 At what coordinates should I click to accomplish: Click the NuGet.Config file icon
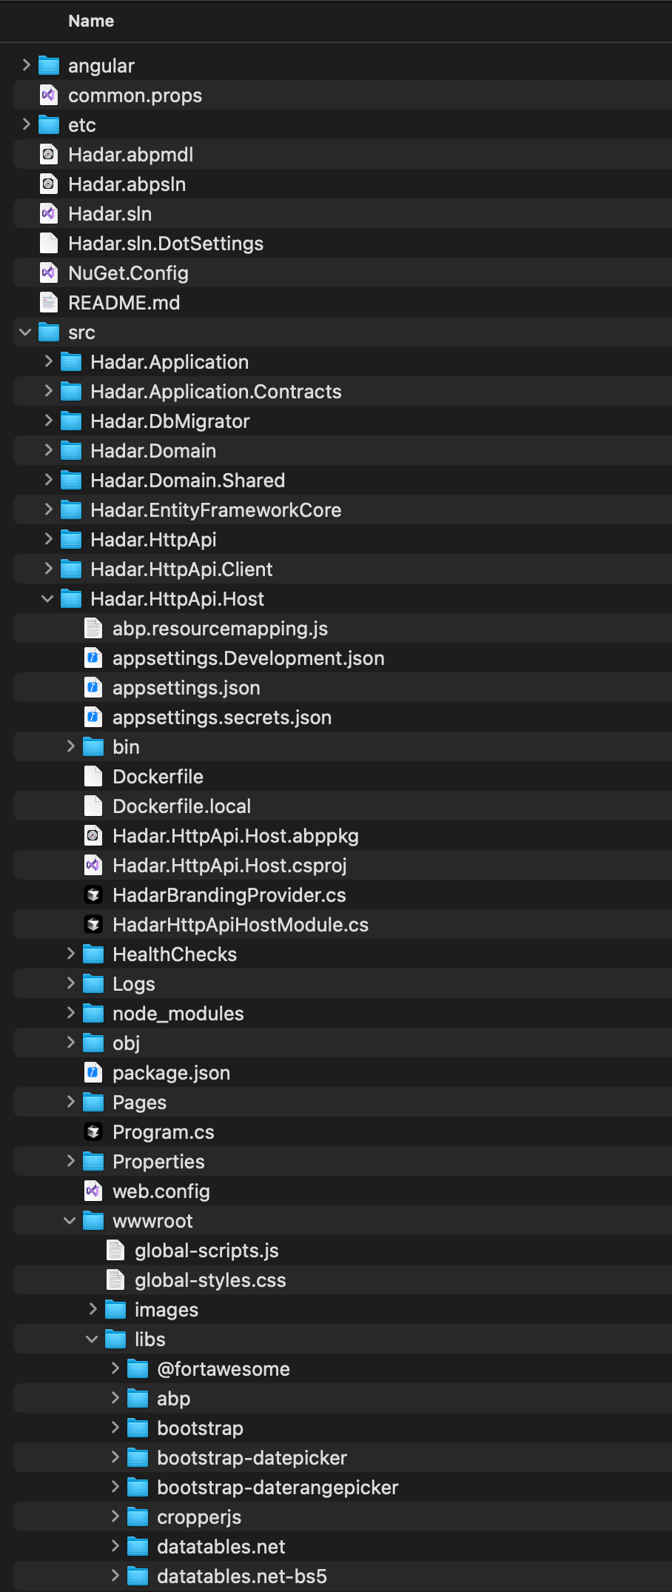click(49, 272)
